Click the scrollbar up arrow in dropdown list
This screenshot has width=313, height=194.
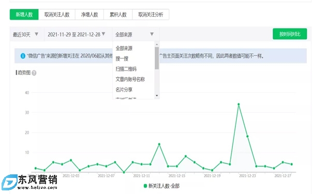tap(157, 44)
